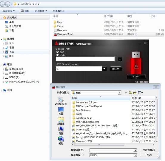Select the 音樂 library icon

7,48
